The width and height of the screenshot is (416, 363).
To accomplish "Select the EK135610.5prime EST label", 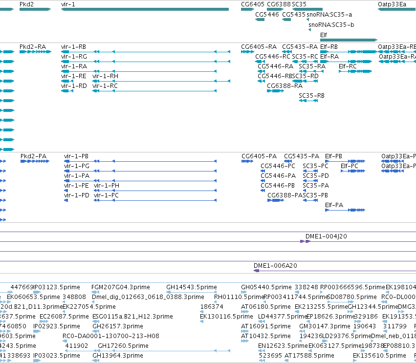I will pos(379,356).
